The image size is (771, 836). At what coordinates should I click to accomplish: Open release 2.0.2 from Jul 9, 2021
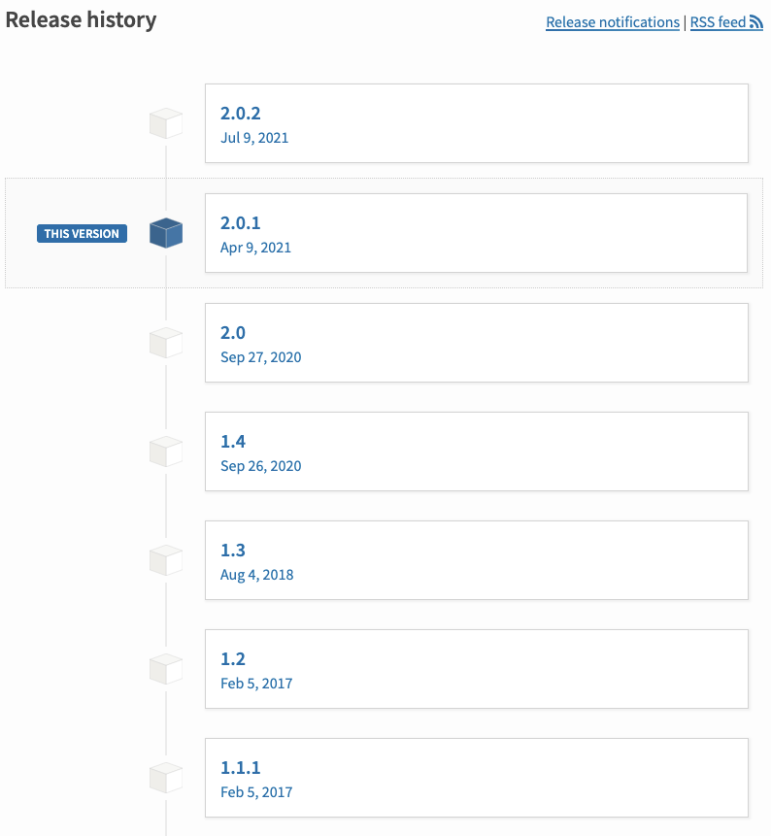tap(476, 123)
